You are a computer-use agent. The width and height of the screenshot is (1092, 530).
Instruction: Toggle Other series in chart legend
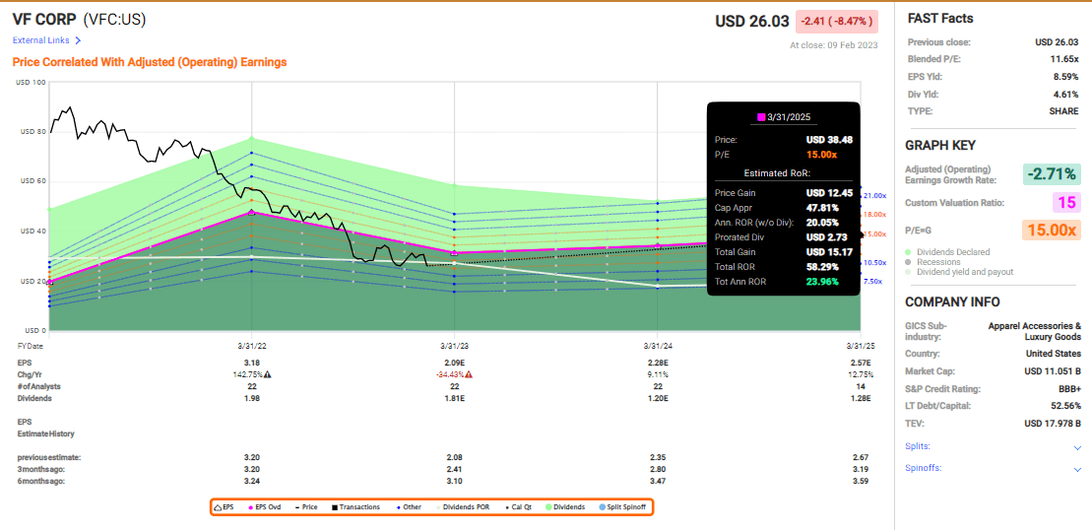coord(408,507)
